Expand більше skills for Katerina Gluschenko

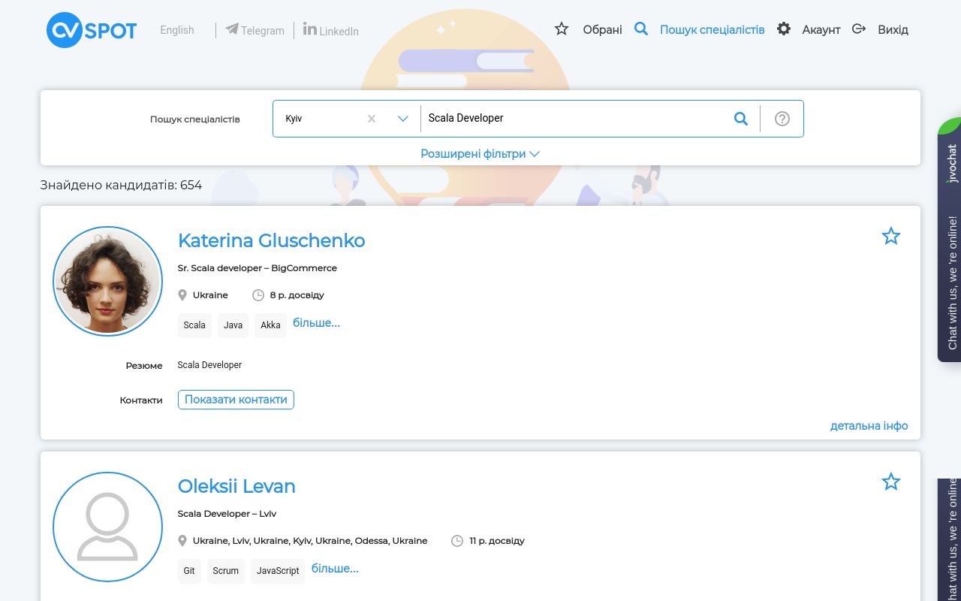coord(316,323)
